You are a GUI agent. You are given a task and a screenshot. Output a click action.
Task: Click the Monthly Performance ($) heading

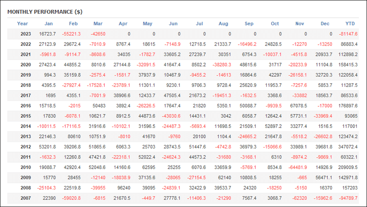(x=45, y=12)
